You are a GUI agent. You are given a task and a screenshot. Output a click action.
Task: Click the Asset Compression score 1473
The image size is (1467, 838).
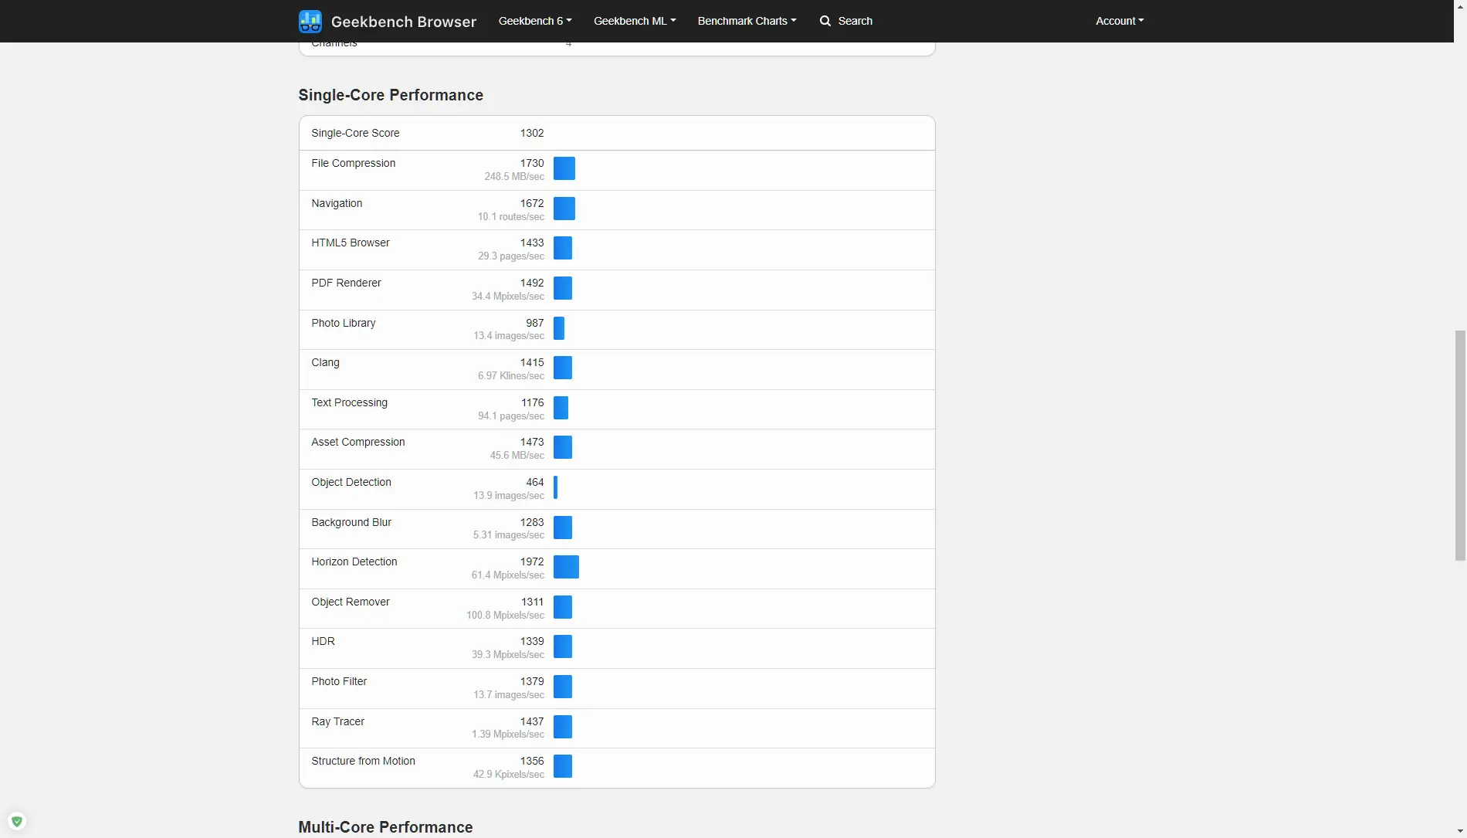pyautogui.click(x=532, y=442)
